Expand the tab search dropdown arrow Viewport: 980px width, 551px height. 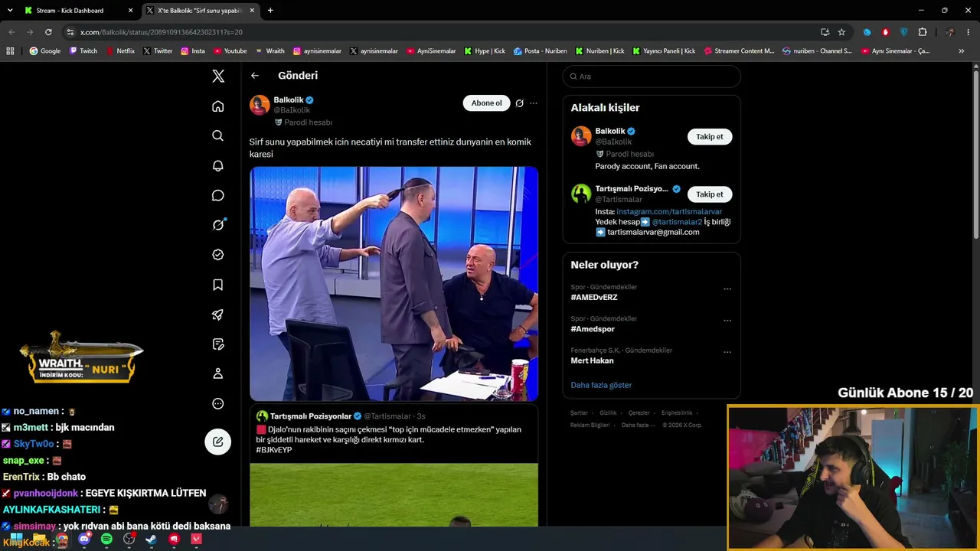tap(10, 11)
